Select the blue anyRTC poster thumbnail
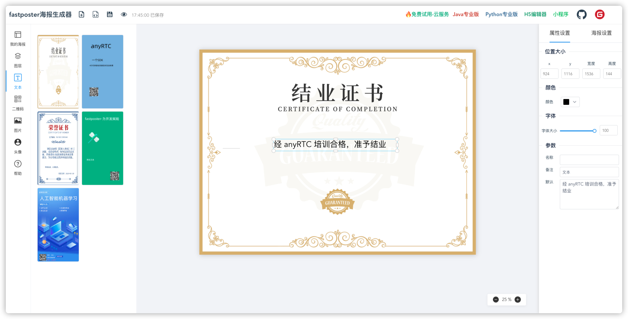This screenshot has height=319, width=628. (103, 72)
